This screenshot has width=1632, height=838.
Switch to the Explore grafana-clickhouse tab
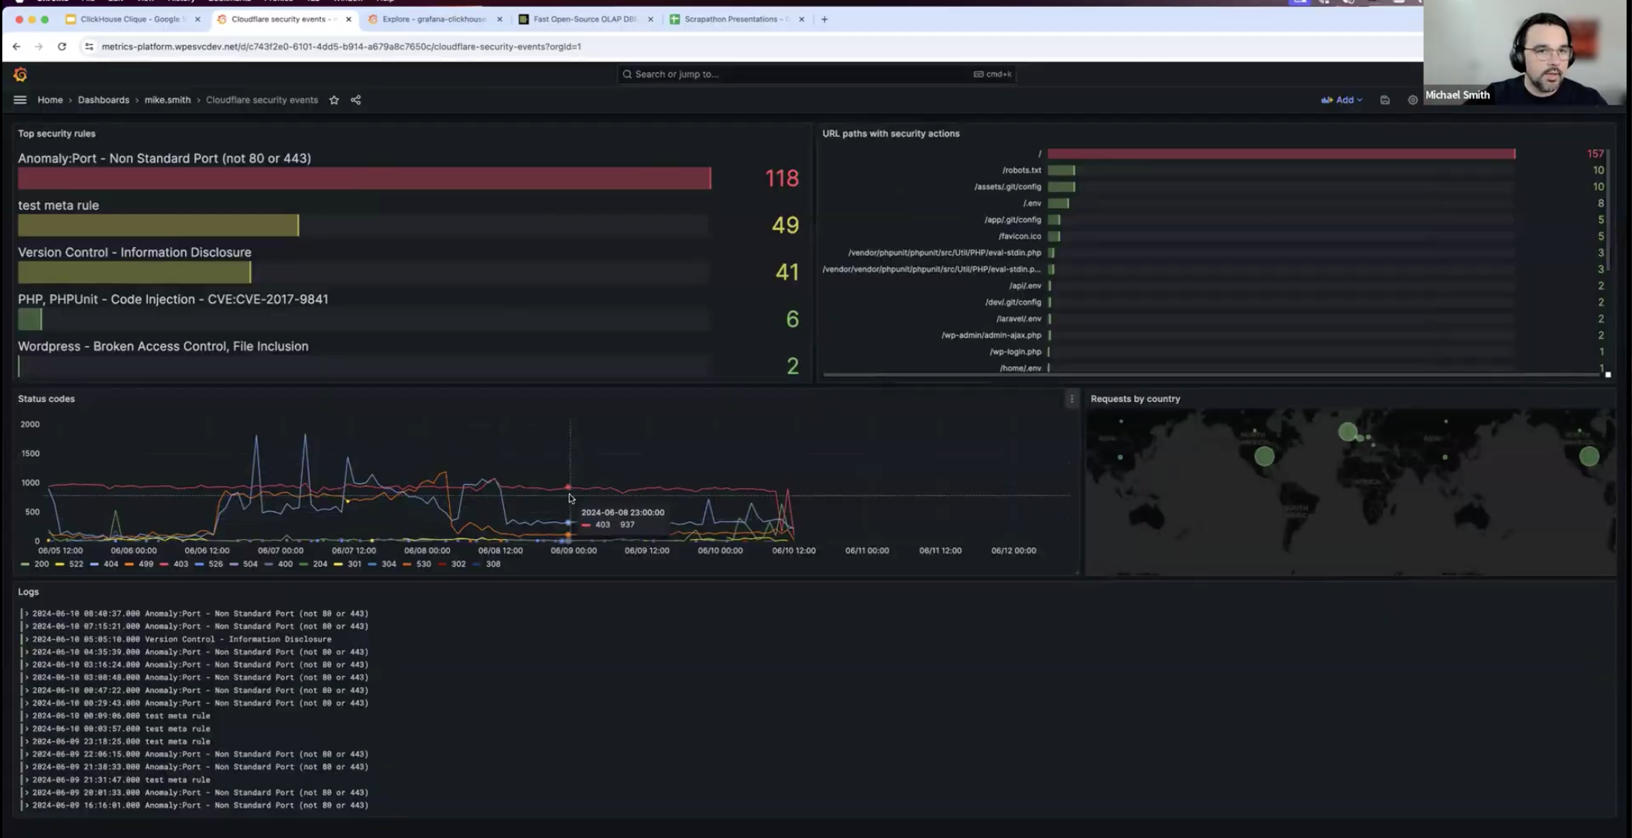tap(433, 19)
